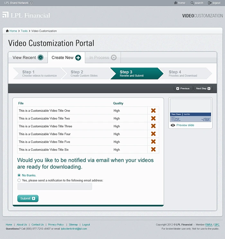Click the logout link in top bar

pos(216,3)
